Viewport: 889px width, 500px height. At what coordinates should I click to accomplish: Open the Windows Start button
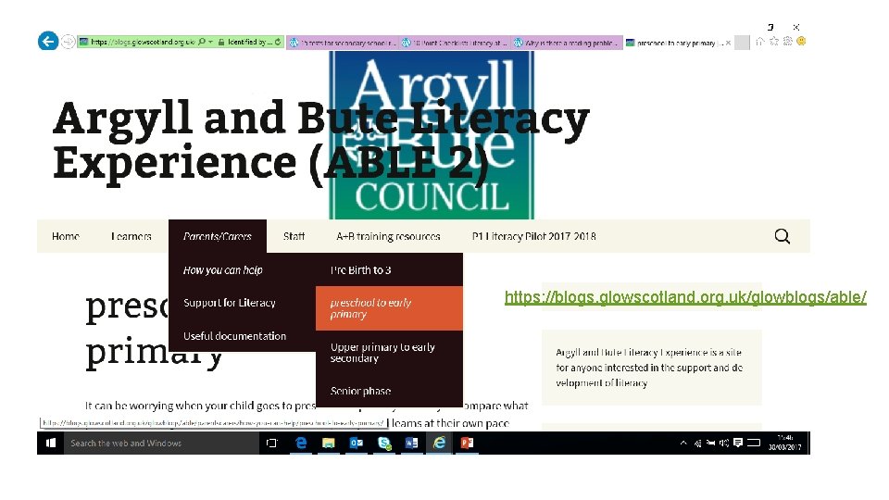50,444
